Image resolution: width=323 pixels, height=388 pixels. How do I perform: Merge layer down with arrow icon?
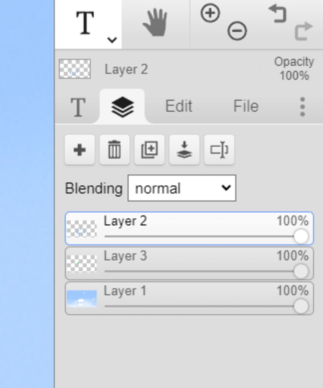[x=185, y=150]
